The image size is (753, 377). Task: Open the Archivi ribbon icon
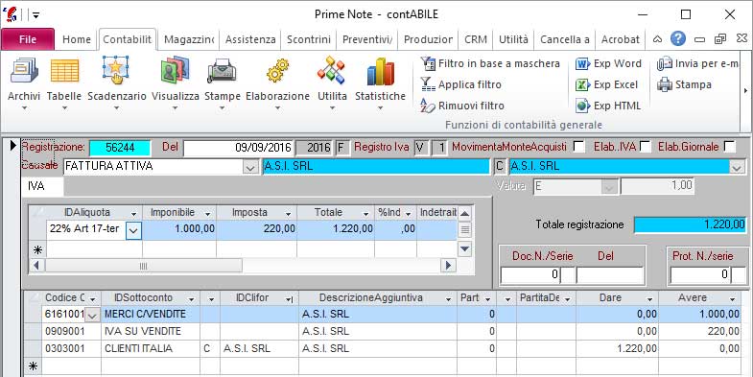click(24, 71)
